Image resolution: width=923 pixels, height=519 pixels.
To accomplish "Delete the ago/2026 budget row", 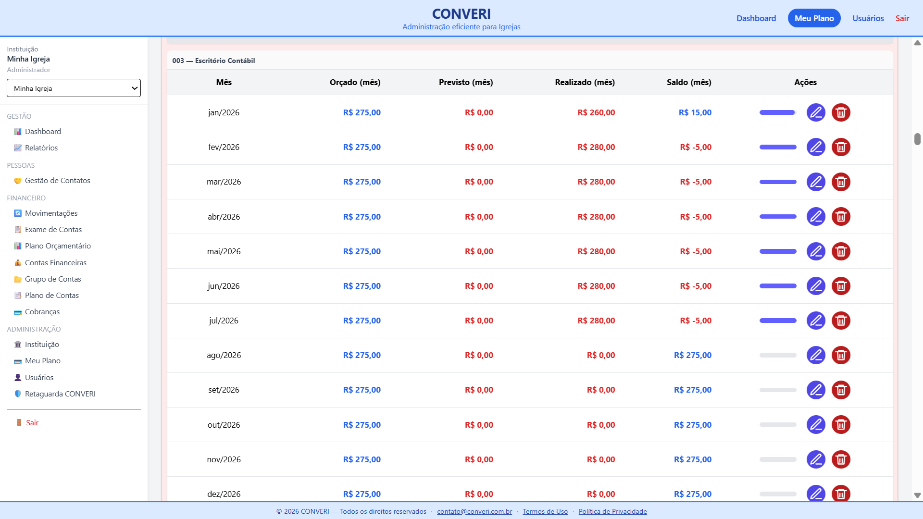I will pos(841,355).
